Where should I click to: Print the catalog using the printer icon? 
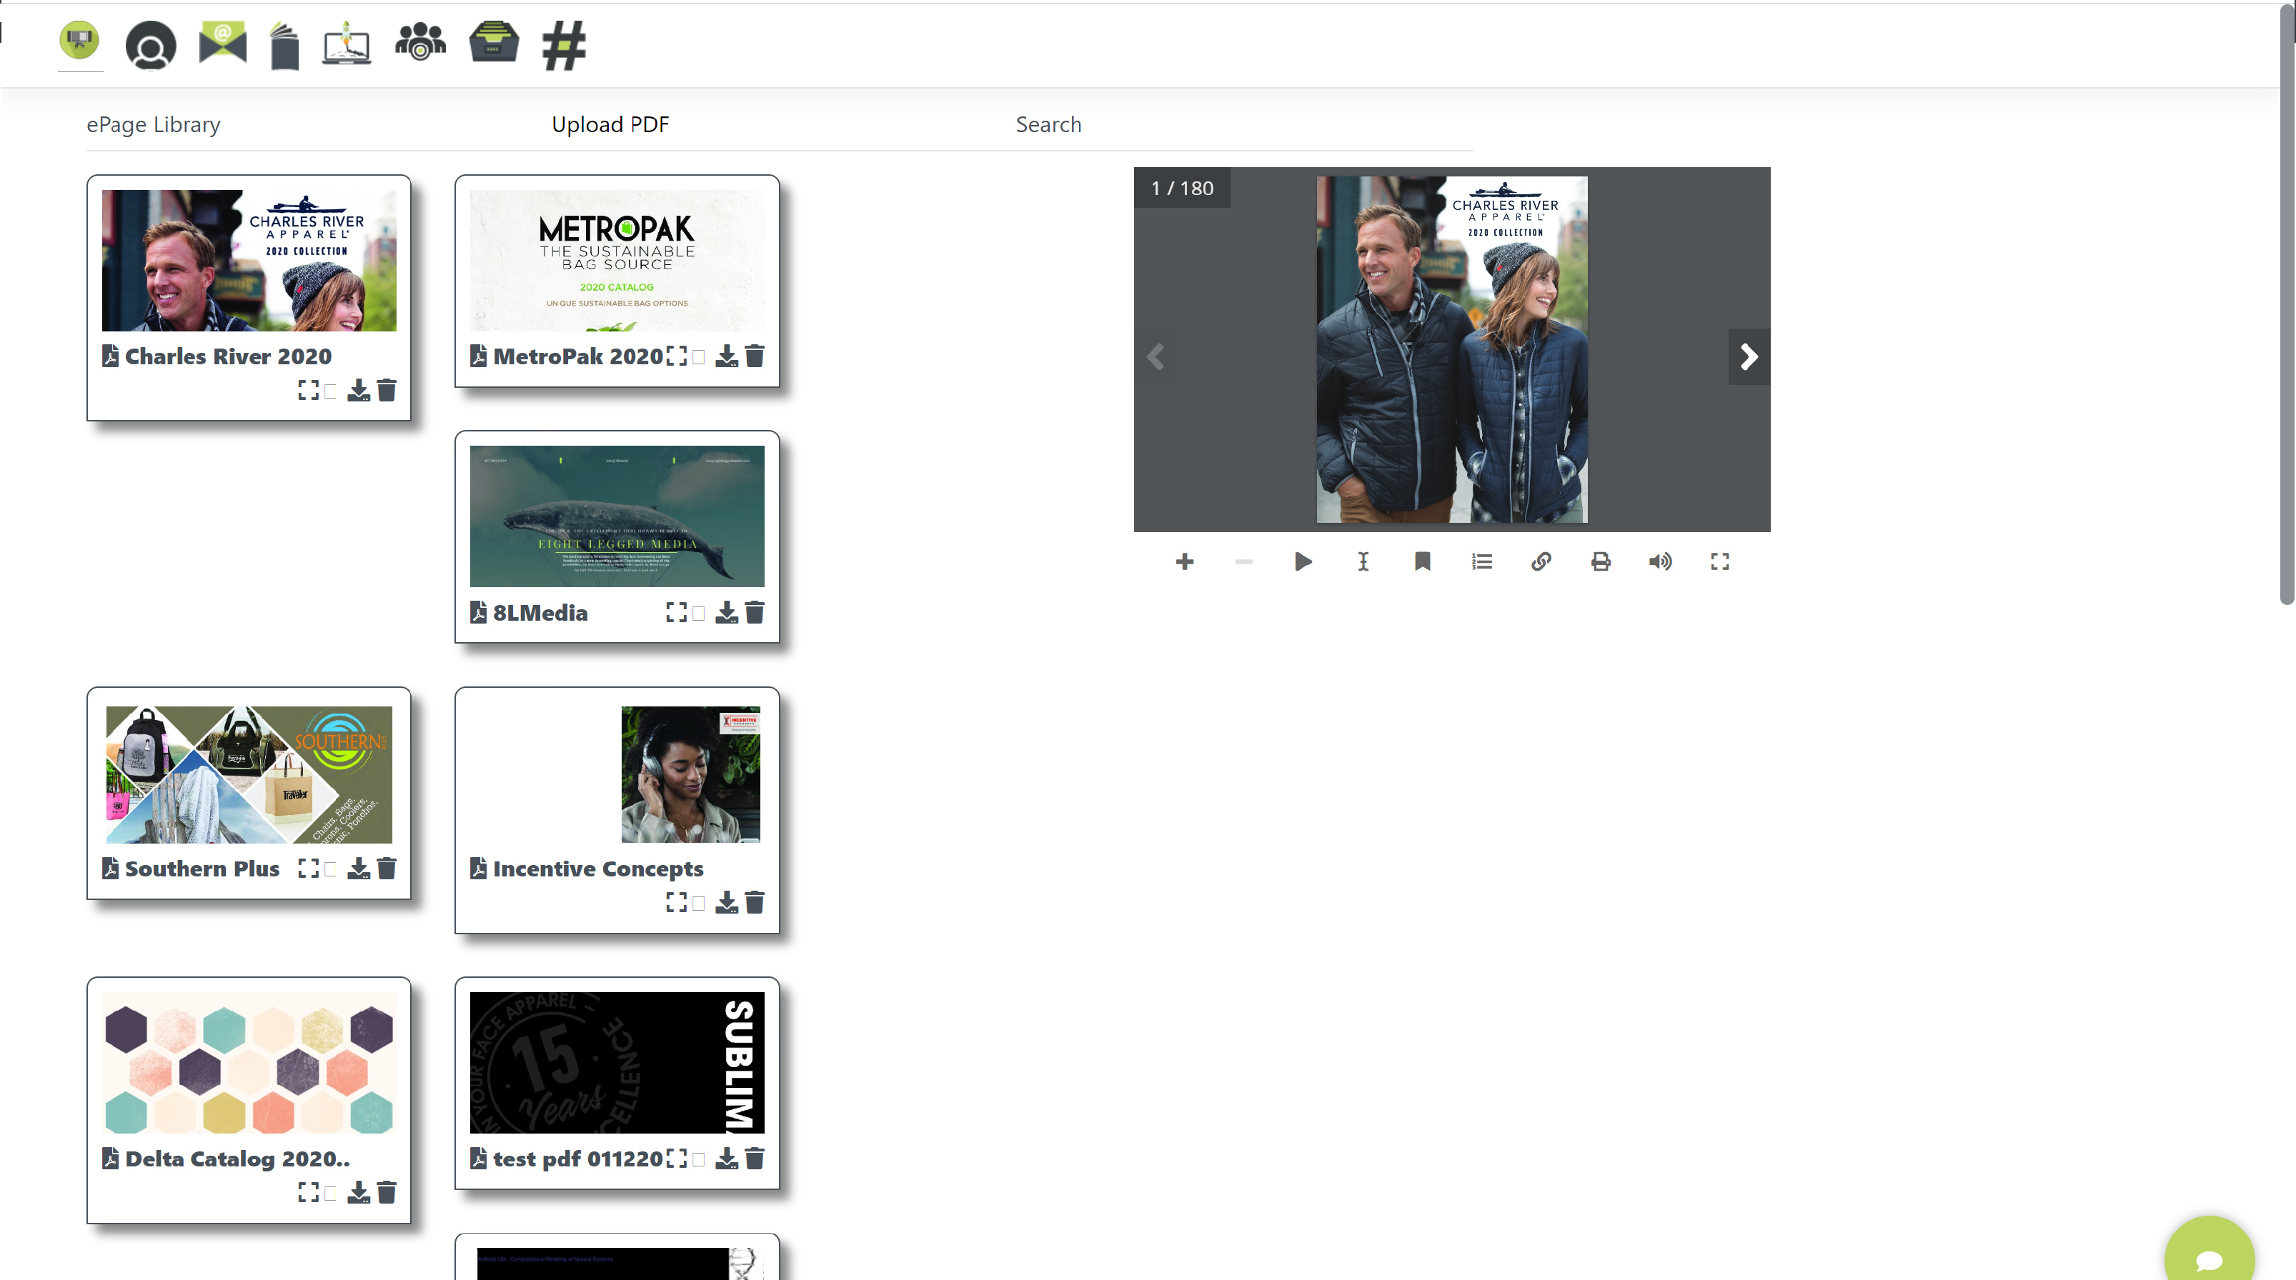1601,561
